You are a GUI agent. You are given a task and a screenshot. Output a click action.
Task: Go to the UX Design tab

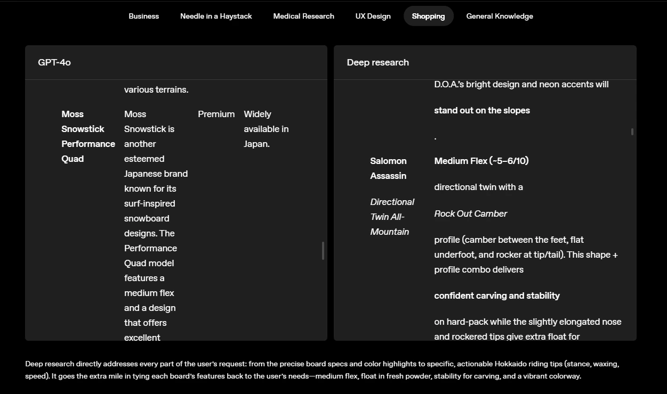(373, 16)
